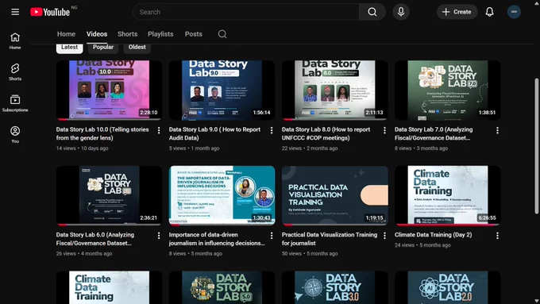
Task: Open options for Data Story Lab 6.0
Action: tap(159, 236)
